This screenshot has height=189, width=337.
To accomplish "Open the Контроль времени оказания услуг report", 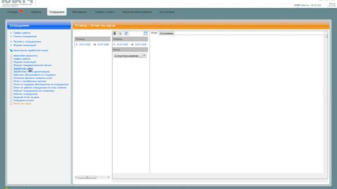I will (x=33, y=78).
